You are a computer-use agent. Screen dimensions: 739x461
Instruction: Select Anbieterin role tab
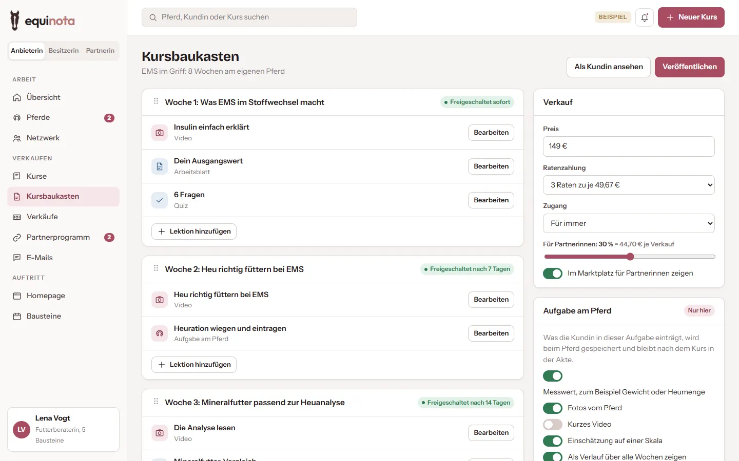pyautogui.click(x=27, y=51)
